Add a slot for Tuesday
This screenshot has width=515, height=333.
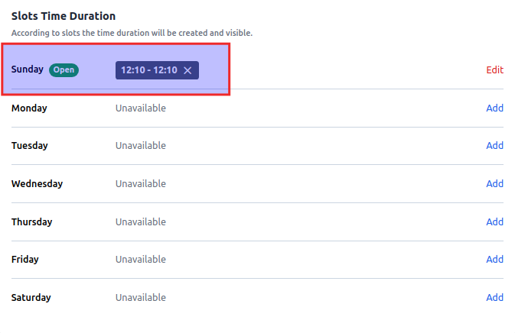pos(494,145)
